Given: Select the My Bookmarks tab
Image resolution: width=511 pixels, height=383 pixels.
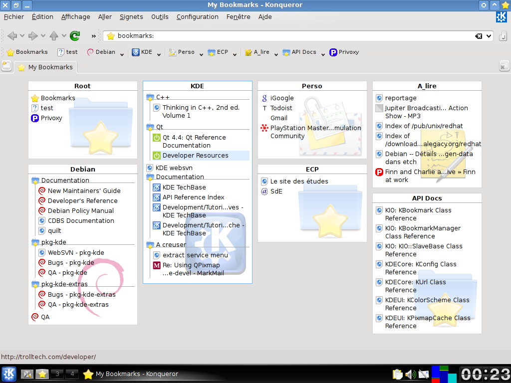Looking at the screenshot, I should tap(45, 67).
